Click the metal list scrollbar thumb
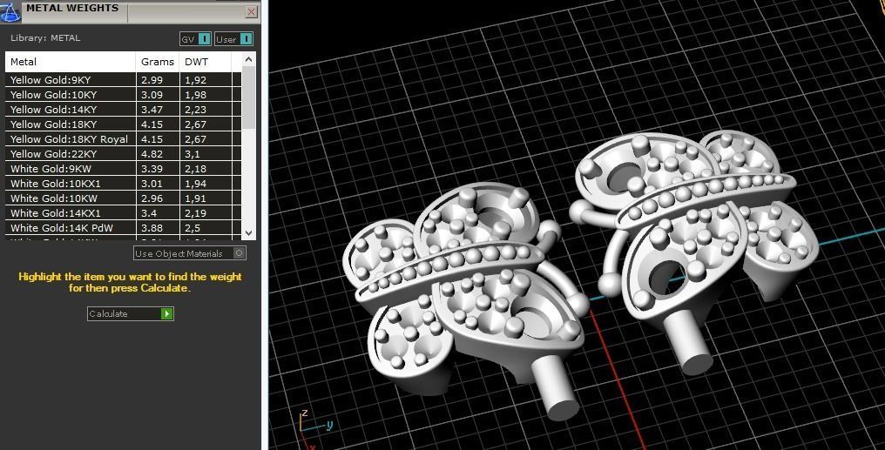The height and width of the screenshot is (450, 885). pos(249,97)
